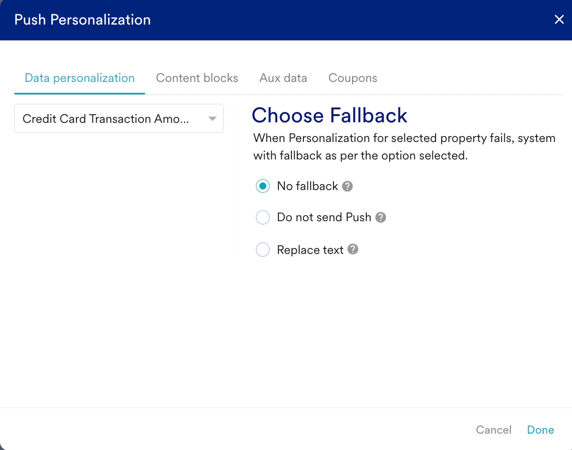The image size is (572, 450).
Task: Click the help icon beside No fallback
Action: click(348, 186)
